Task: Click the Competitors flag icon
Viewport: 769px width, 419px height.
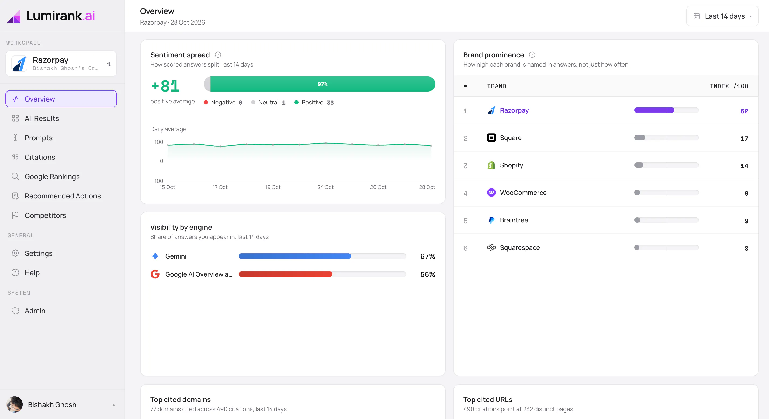Action: pyautogui.click(x=15, y=215)
